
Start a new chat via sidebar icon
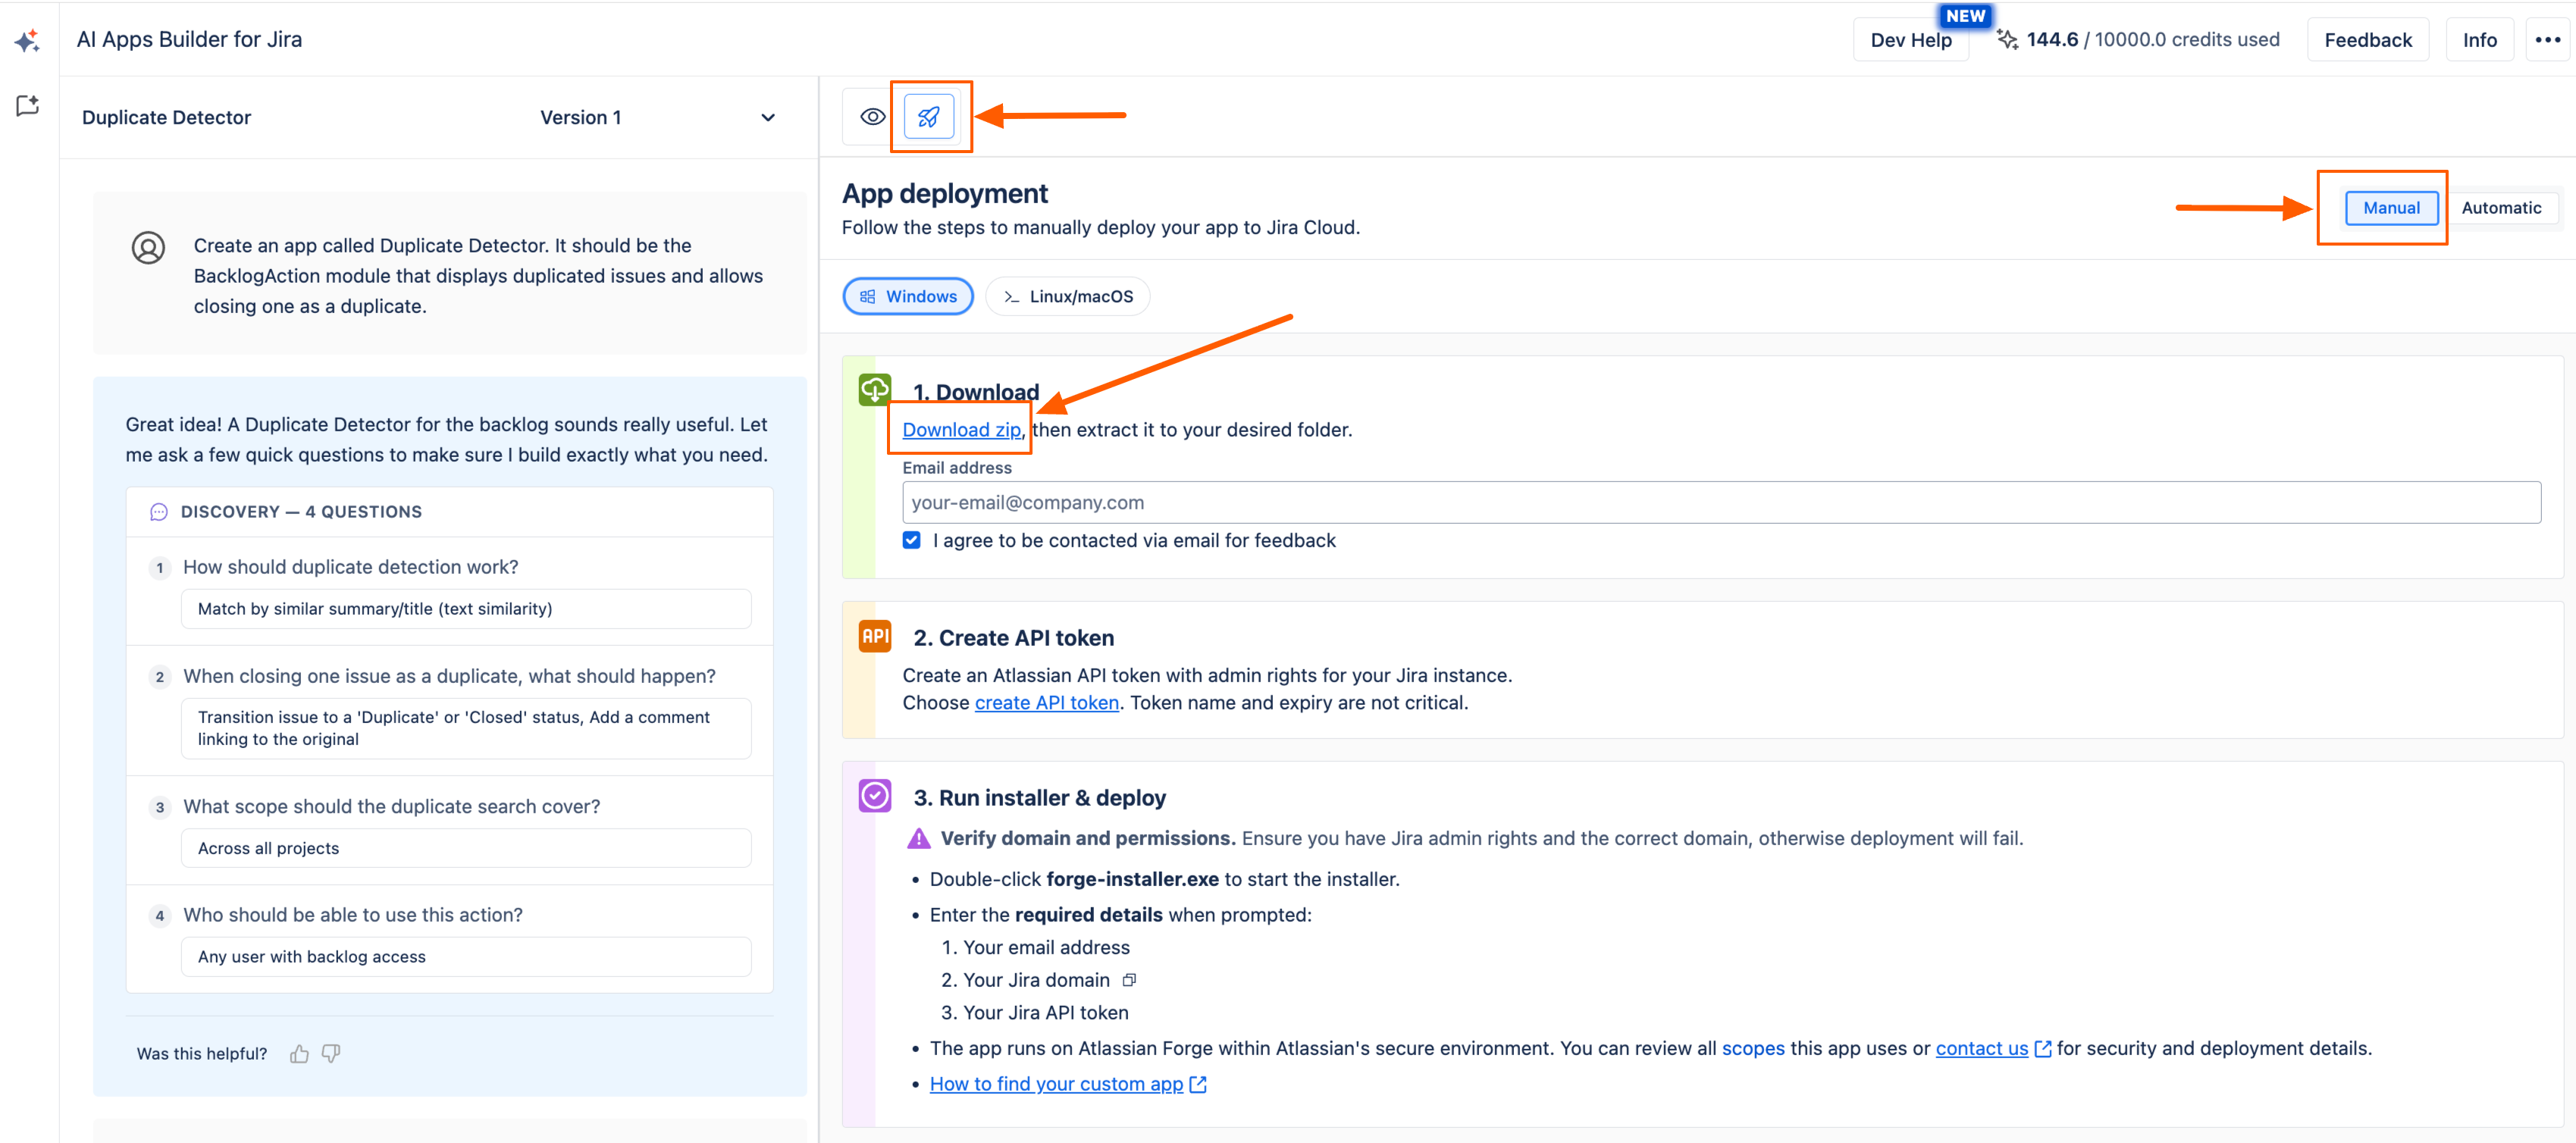(27, 105)
